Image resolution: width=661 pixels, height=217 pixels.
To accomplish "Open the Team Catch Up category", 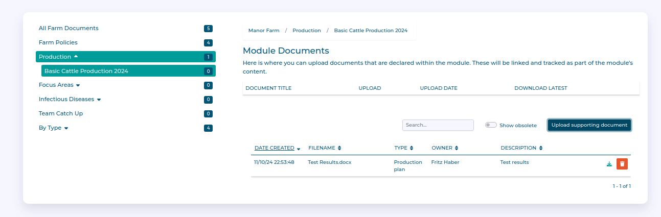I will [x=61, y=113].
